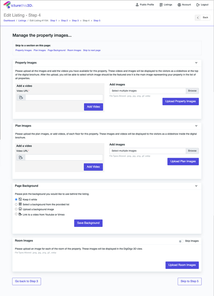Go to Step 3 in breadcrumb
Viewport: 214px width, 296px height.
pyautogui.click(x=75, y=21)
